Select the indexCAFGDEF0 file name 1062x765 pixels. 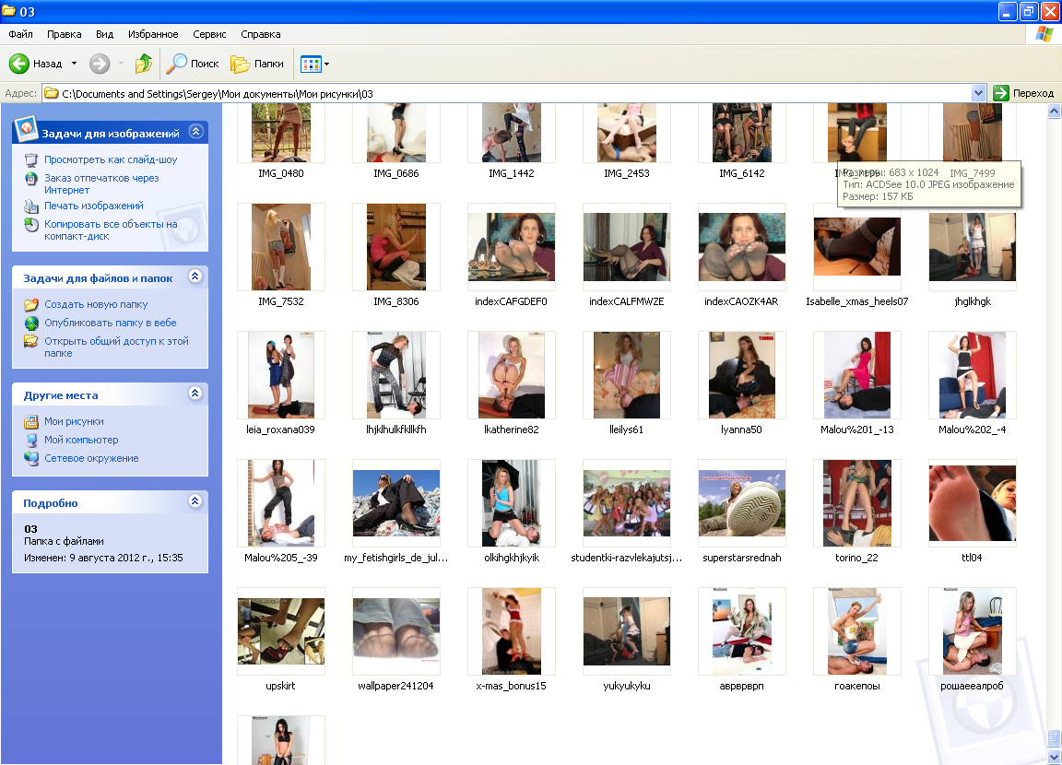click(x=511, y=301)
